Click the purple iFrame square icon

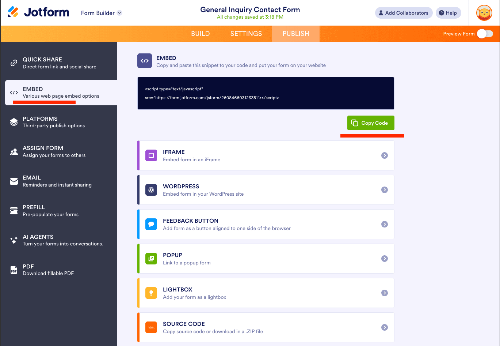coord(151,155)
